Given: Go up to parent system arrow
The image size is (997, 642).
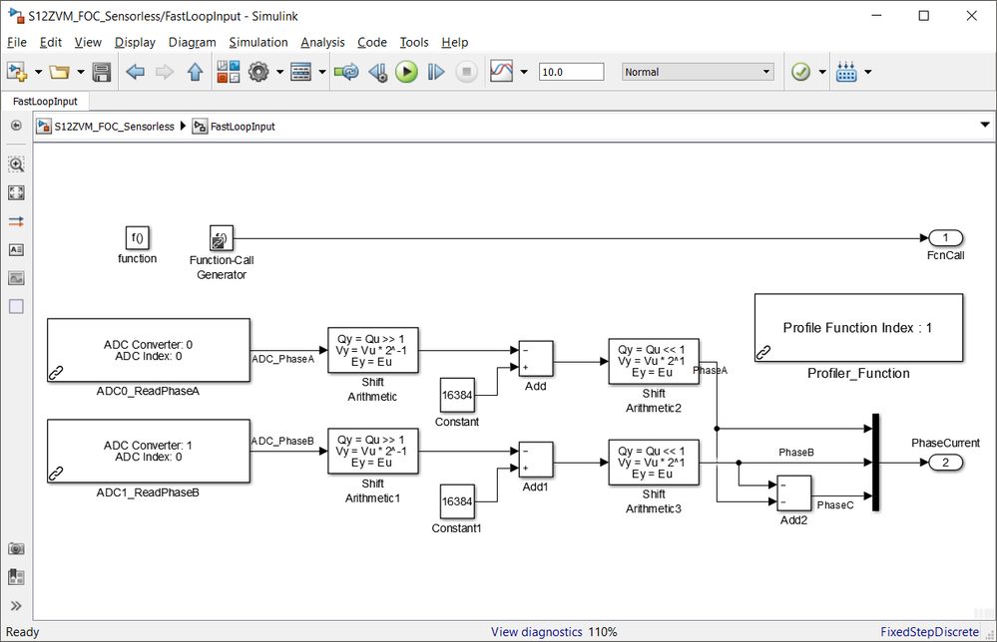Looking at the screenshot, I should point(196,72).
